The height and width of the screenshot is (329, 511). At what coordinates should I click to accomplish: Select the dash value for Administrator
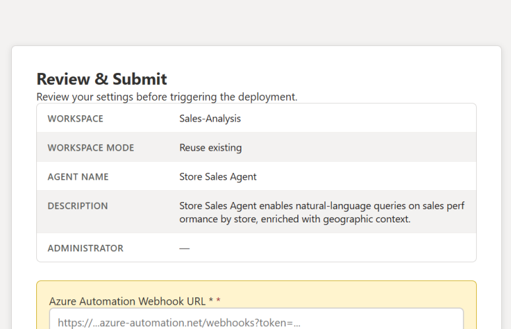185,248
